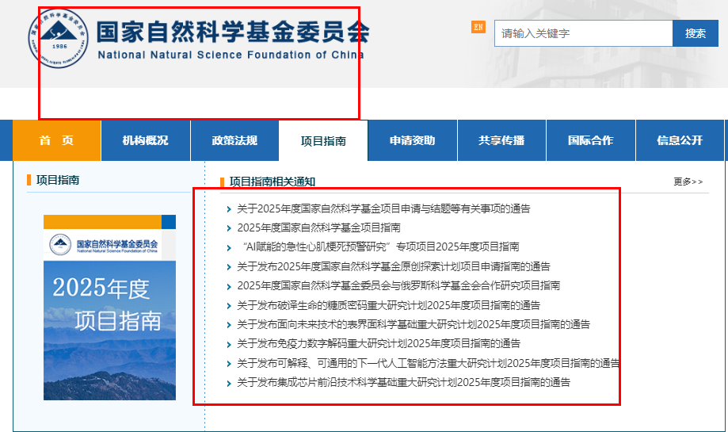Open the 申请资助 menu tab
Image resolution: width=728 pixels, height=432 pixels.
point(412,140)
